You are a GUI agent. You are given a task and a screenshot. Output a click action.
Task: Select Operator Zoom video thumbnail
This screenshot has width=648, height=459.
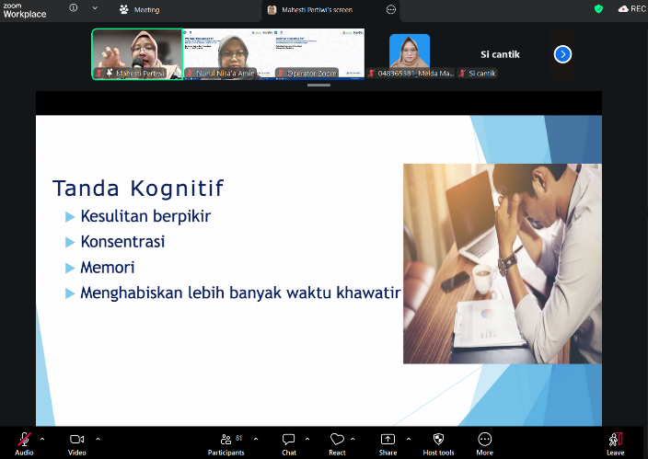(x=319, y=53)
